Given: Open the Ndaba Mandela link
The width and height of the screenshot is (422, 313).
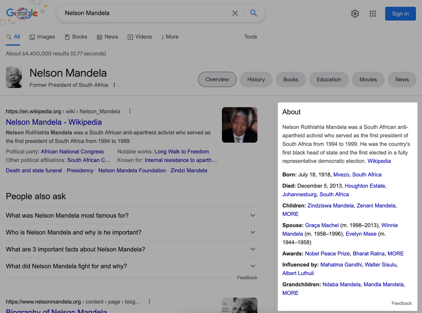Looking at the screenshot, I should tap(341, 285).
